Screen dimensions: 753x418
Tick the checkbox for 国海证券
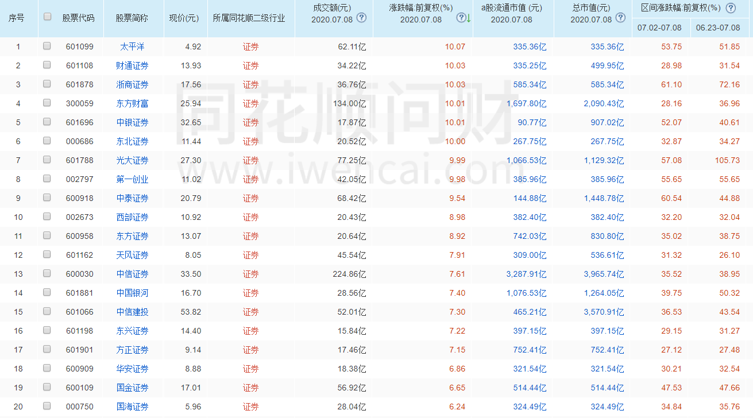point(47,406)
